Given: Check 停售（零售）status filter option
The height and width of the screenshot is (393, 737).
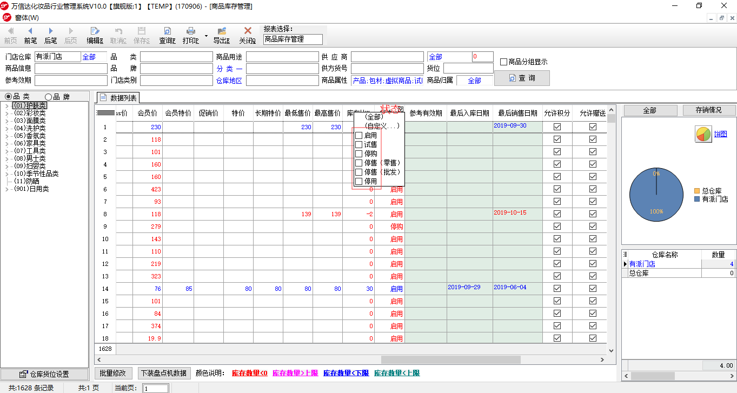Looking at the screenshot, I should (x=358, y=163).
